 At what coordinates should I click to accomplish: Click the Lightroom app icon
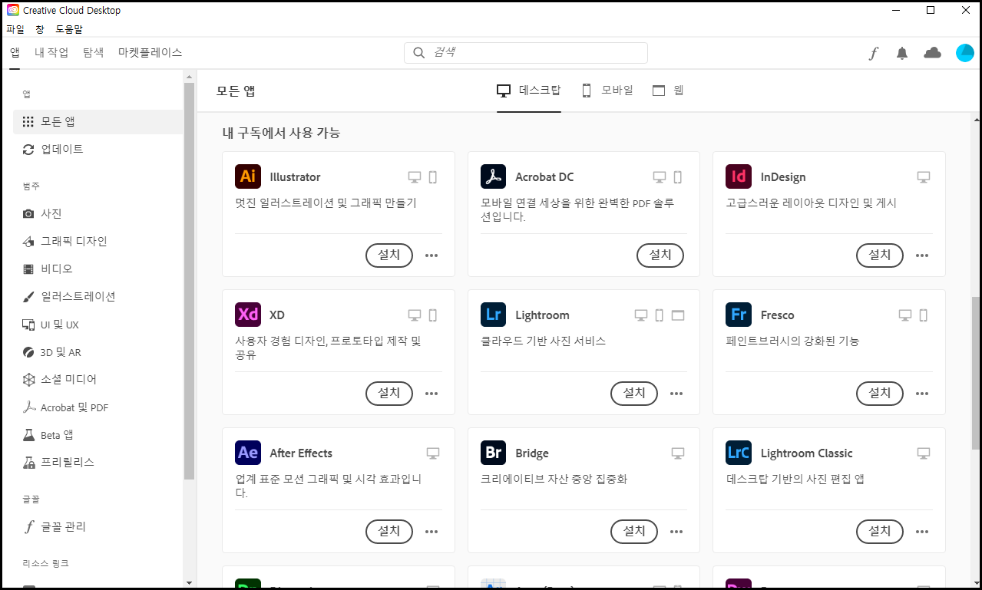pyautogui.click(x=493, y=315)
